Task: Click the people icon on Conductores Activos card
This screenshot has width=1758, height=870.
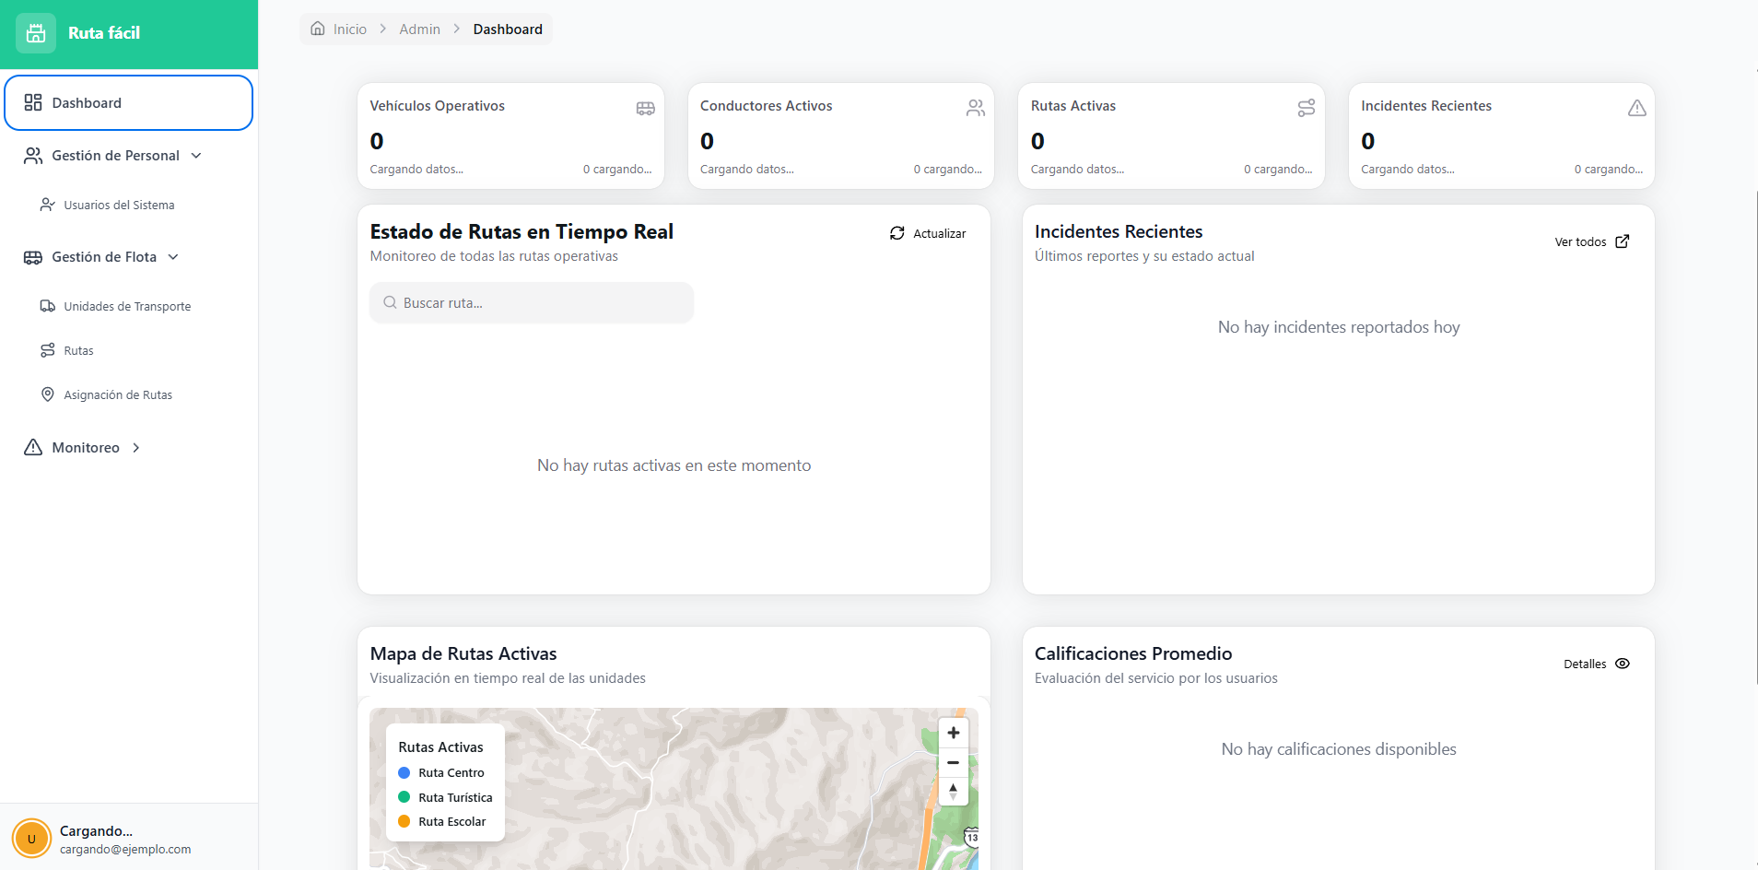Action: point(976,108)
